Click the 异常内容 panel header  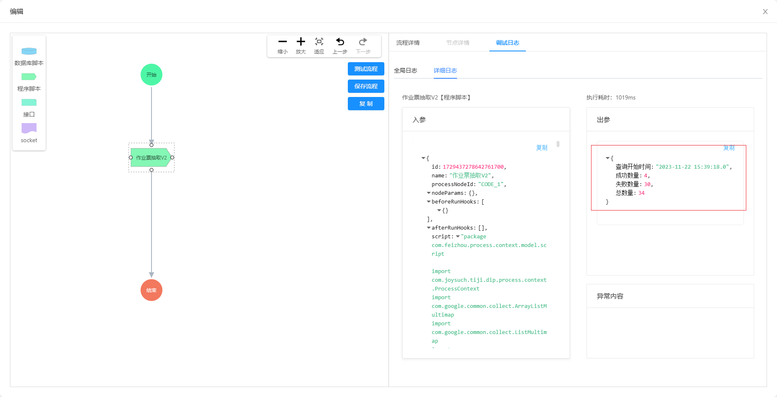click(x=670, y=296)
